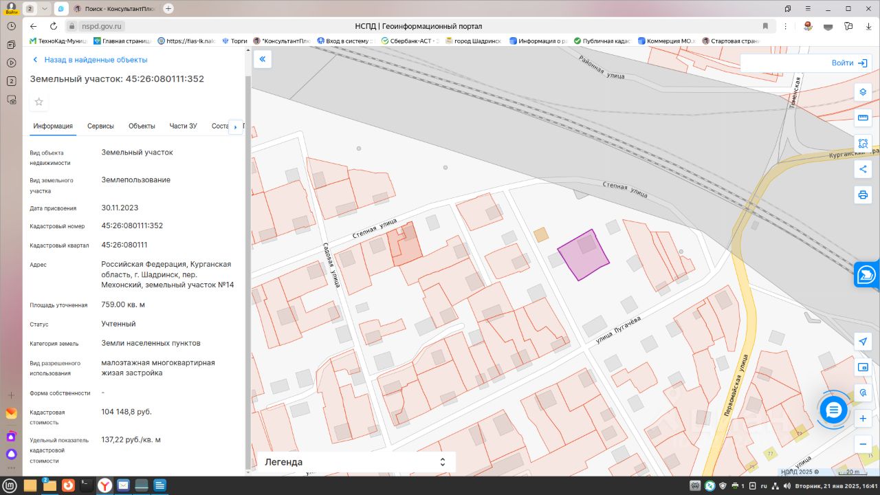
Task: Open the chat assistant bubble
Action: click(x=834, y=410)
